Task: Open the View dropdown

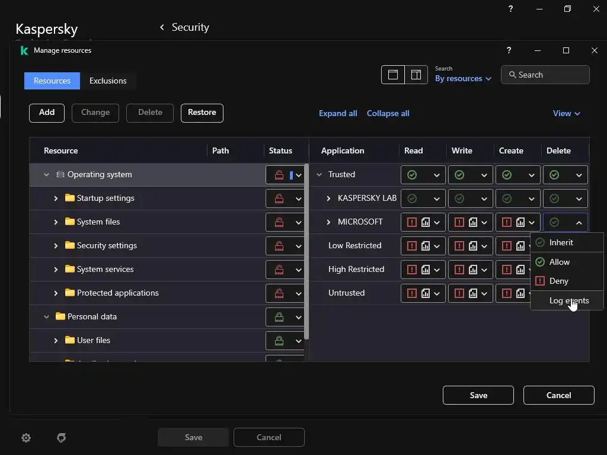Action: (566, 113)
